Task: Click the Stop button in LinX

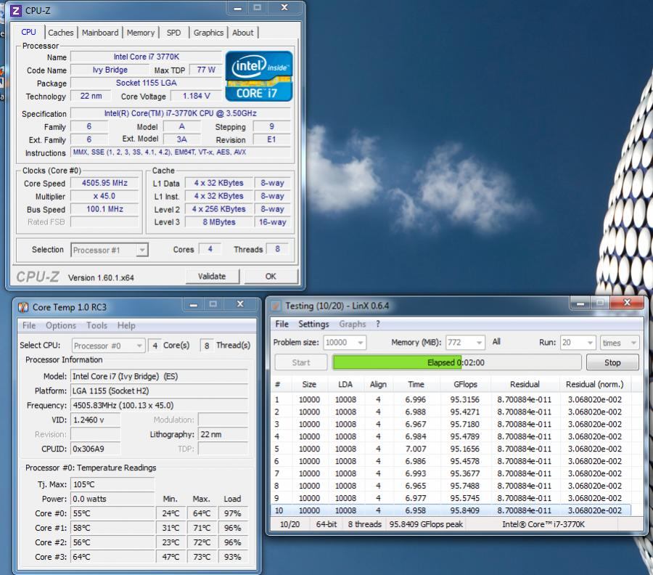Action: 612,362
